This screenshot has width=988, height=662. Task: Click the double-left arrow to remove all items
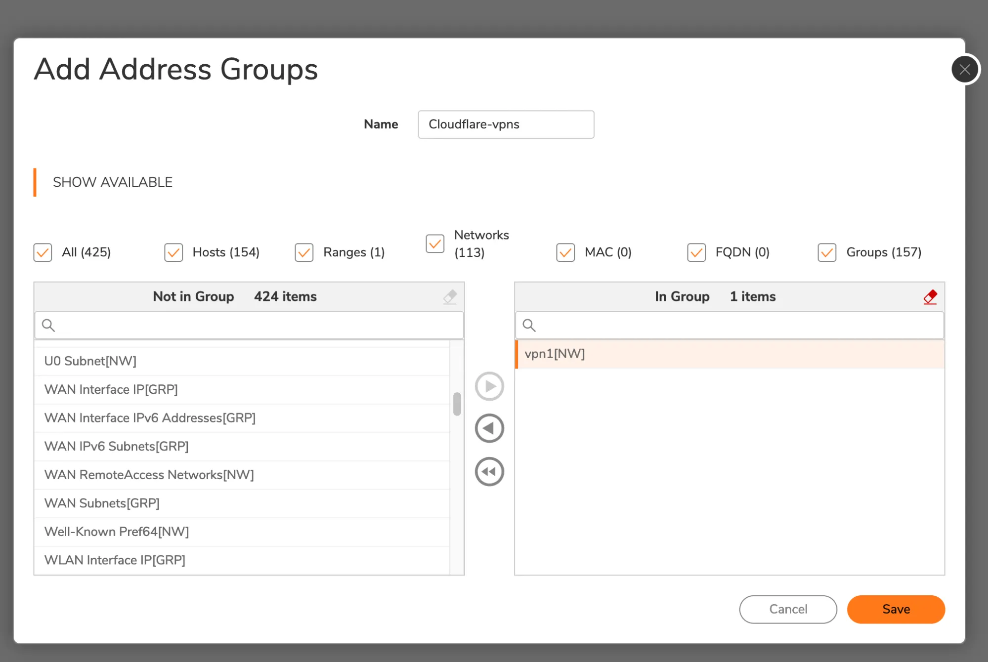click(x=489, y=471)
